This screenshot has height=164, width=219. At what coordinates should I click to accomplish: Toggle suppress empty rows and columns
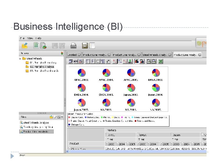click(103, 61)
